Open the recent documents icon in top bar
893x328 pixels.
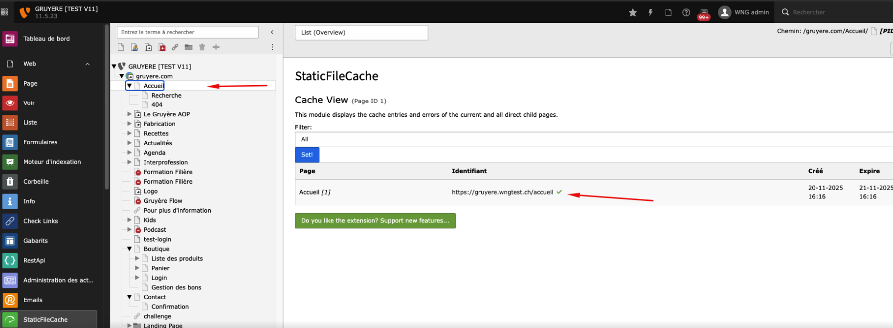click(668, 12)
